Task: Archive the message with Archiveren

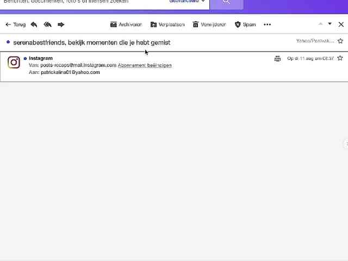Action: pos(126,24)
